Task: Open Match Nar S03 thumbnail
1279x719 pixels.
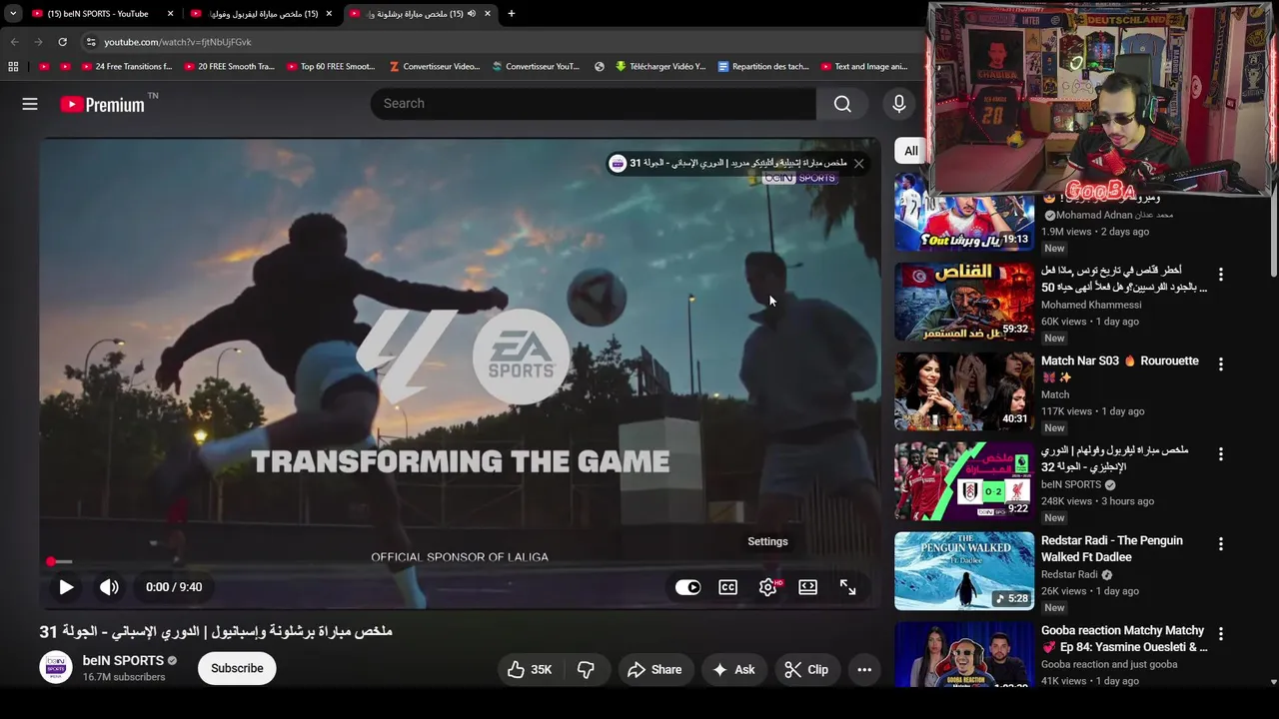Action: (964, 390)
